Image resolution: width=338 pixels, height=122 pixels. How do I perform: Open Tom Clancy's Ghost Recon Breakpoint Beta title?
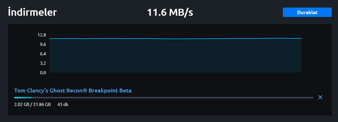[x=73, y=91]
